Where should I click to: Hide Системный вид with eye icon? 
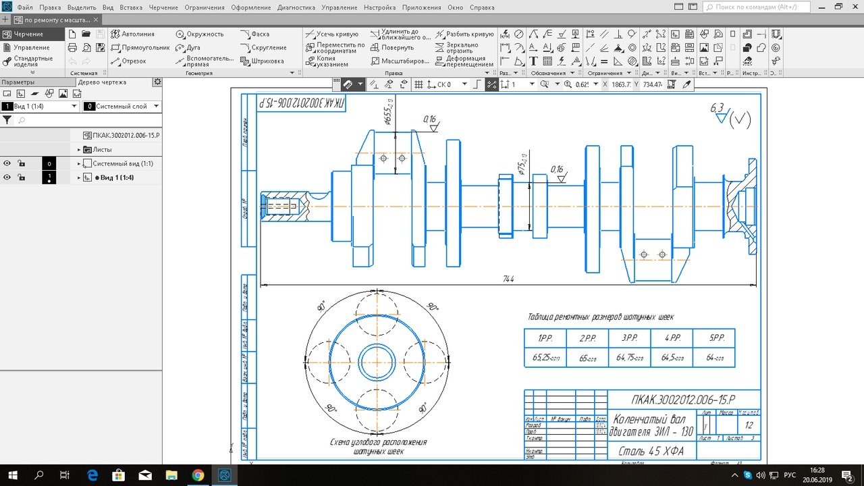(7, 163)
